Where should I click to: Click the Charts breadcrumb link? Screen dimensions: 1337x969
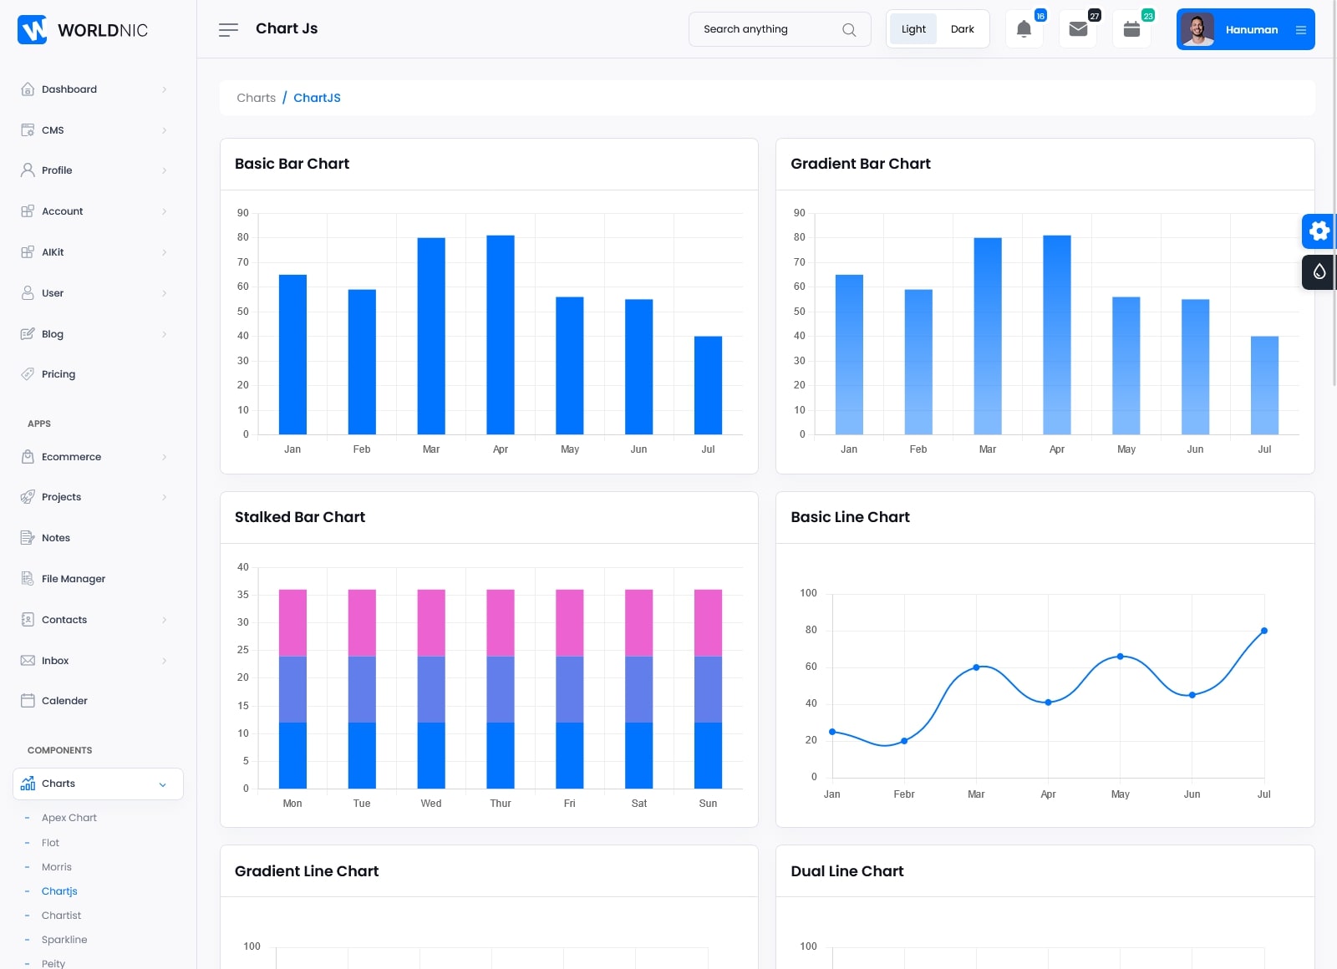[256, 98]
